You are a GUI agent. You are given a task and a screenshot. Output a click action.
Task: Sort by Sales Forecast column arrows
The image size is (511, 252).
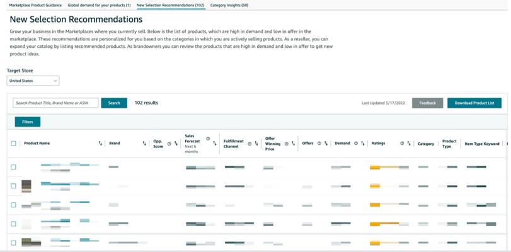(215, 144)
